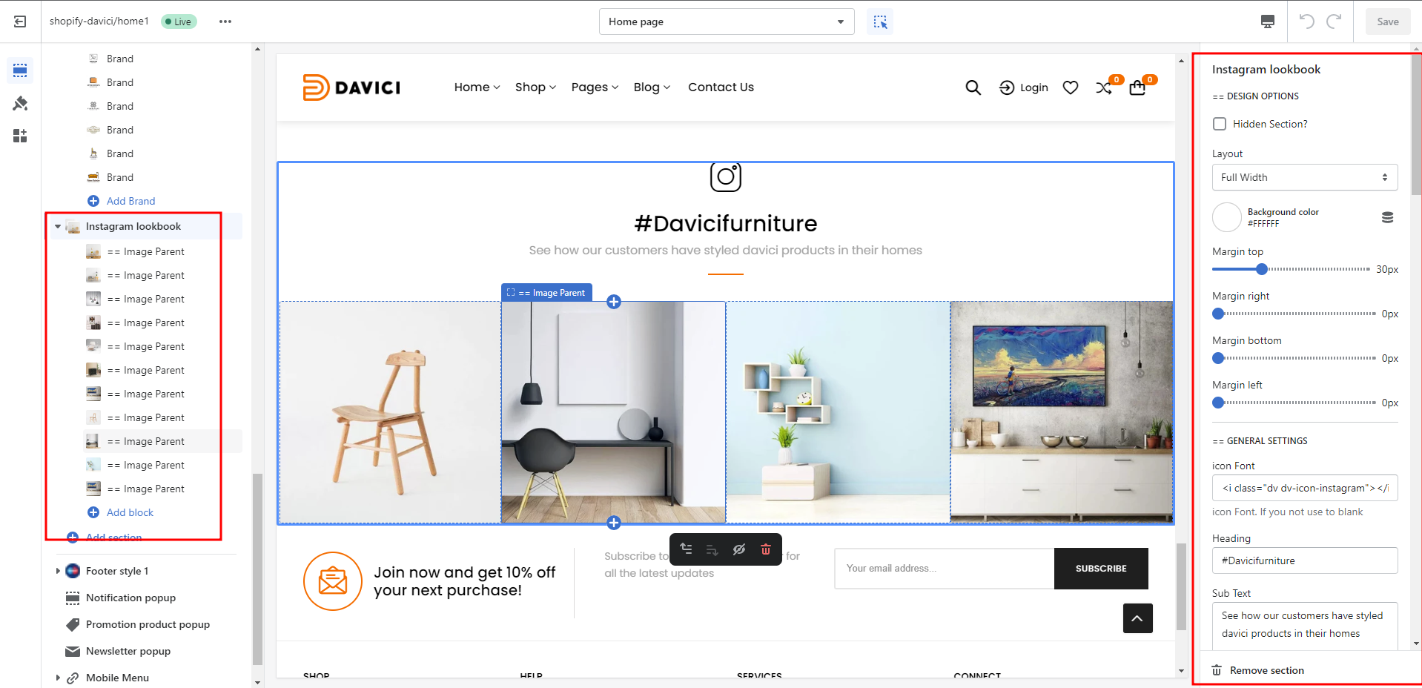Image resolution: width=1422 pixels, height=688 pixels.
Task: Click the exit editor icon
Action: click(x=20, y=21)
